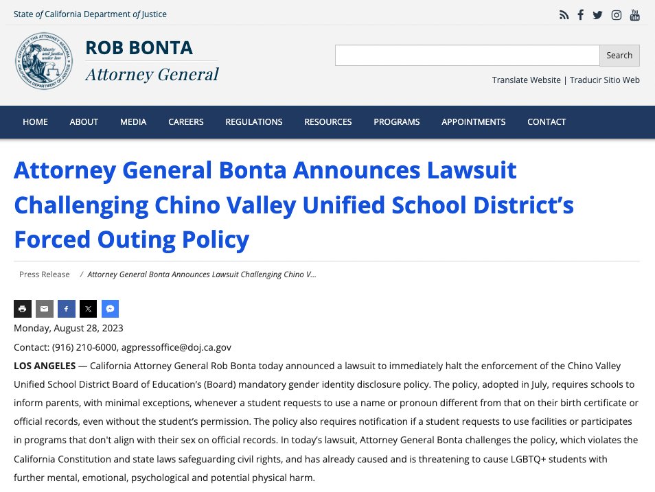Click the Search button
Screen dimensions: 655x492
click(619, 55)
